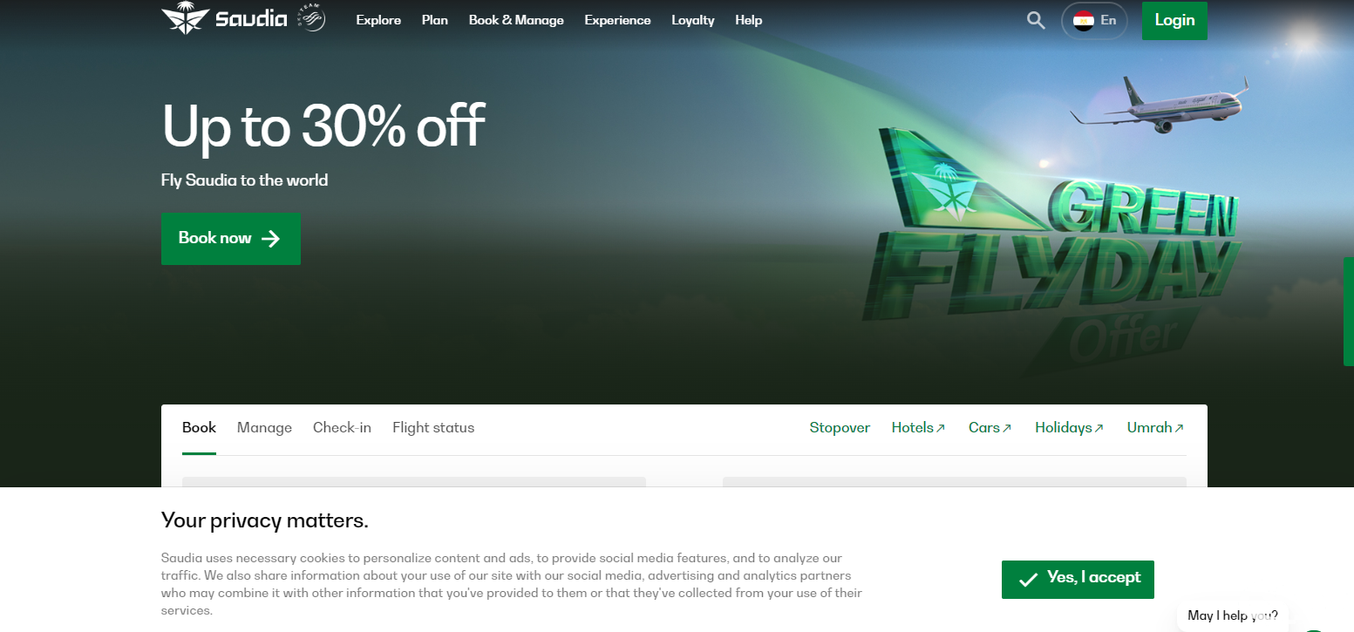
Task: Click the checkmark on Yes, I accept
Action: 1029,580
